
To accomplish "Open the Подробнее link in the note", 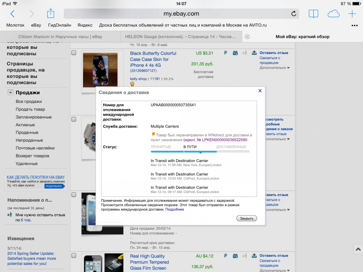I will click(175, 209).
